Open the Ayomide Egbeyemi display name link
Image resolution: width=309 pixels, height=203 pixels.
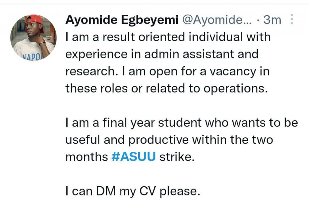pos(121,20)
